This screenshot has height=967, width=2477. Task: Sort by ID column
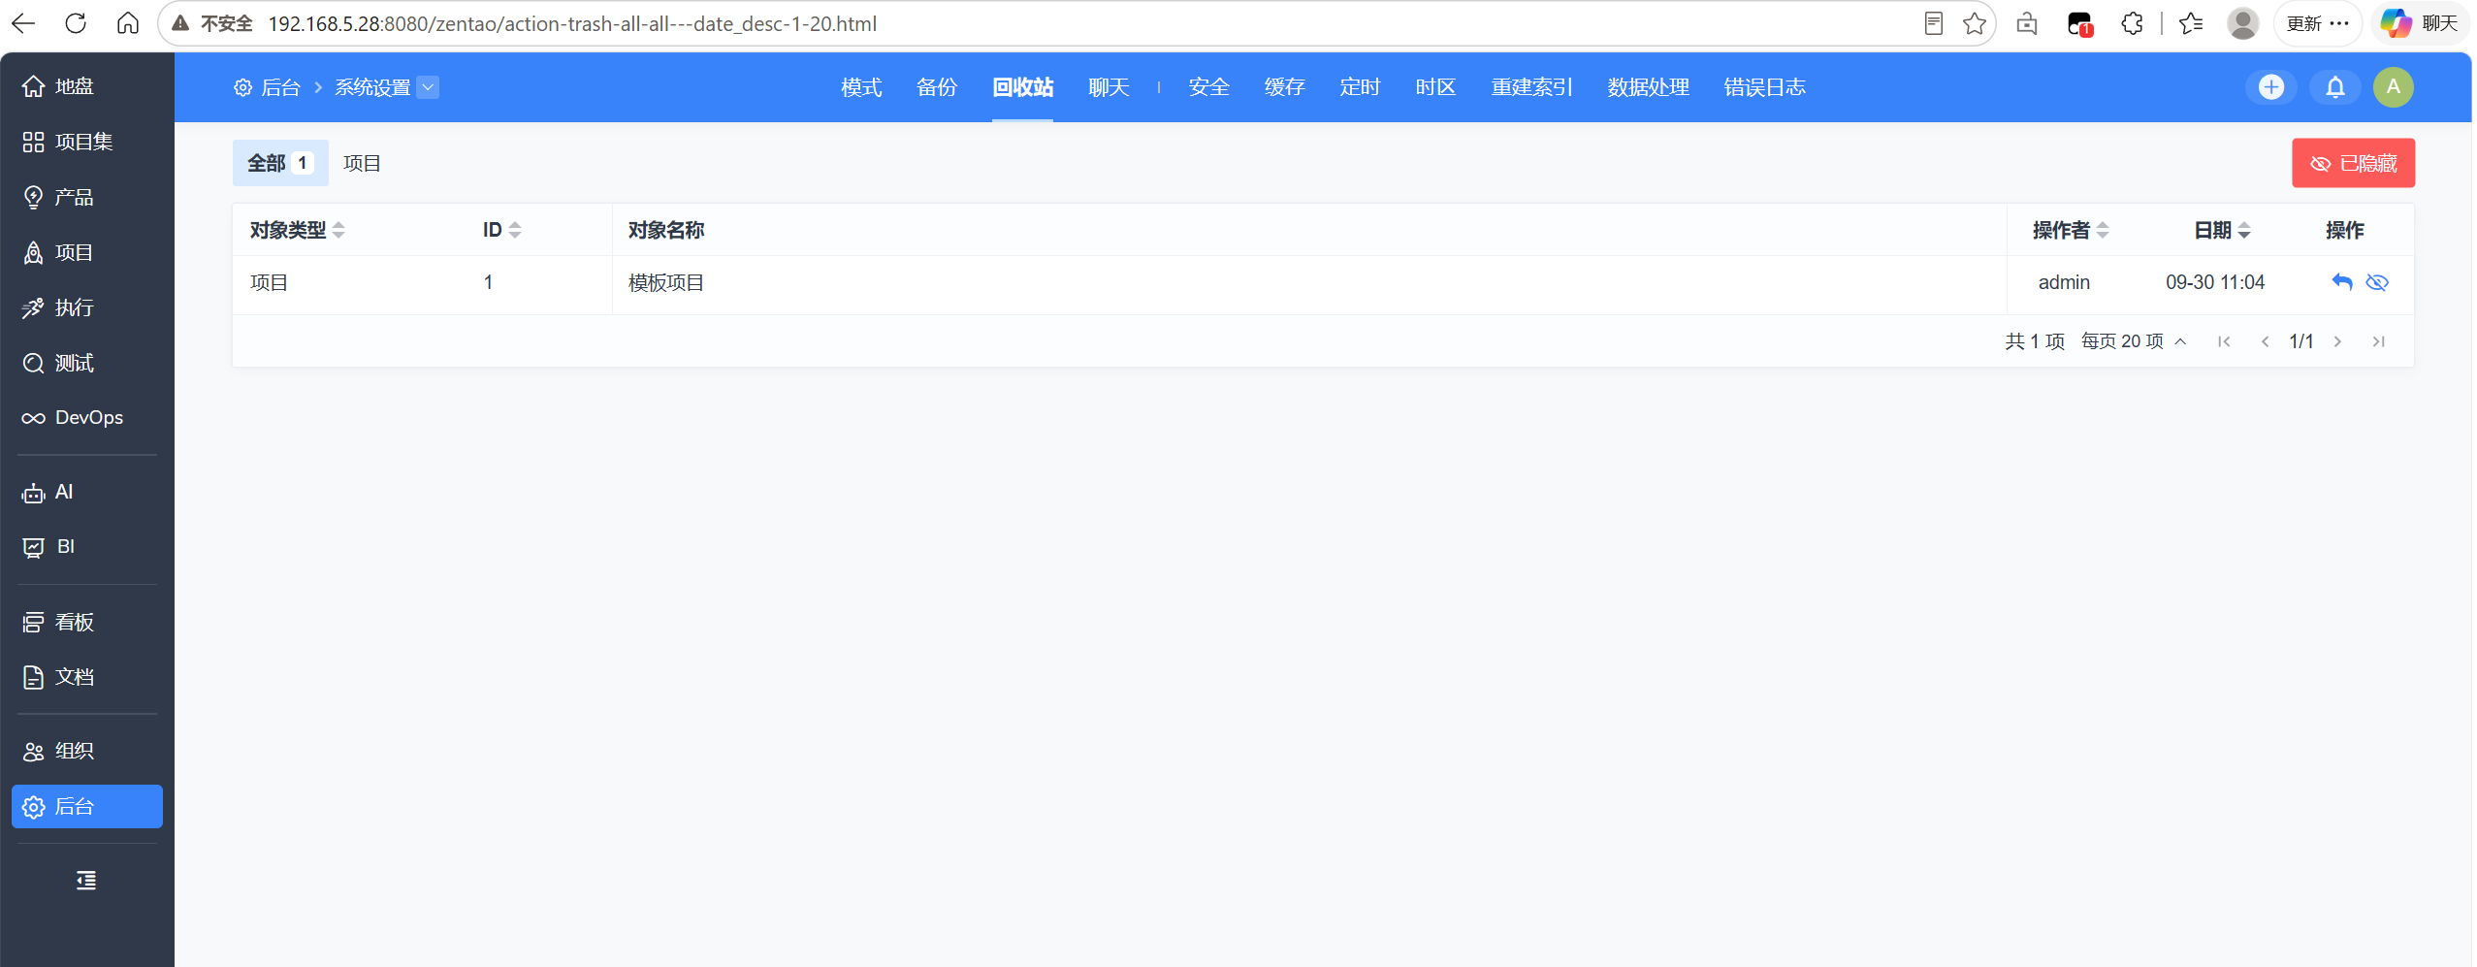[x=502, y=230]
